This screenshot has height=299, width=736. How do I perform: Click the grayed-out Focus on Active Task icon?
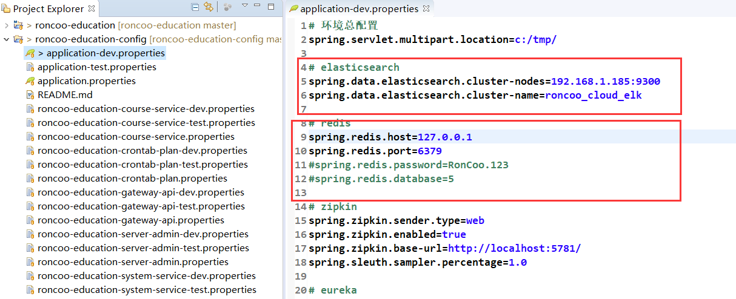coord(227,8)
